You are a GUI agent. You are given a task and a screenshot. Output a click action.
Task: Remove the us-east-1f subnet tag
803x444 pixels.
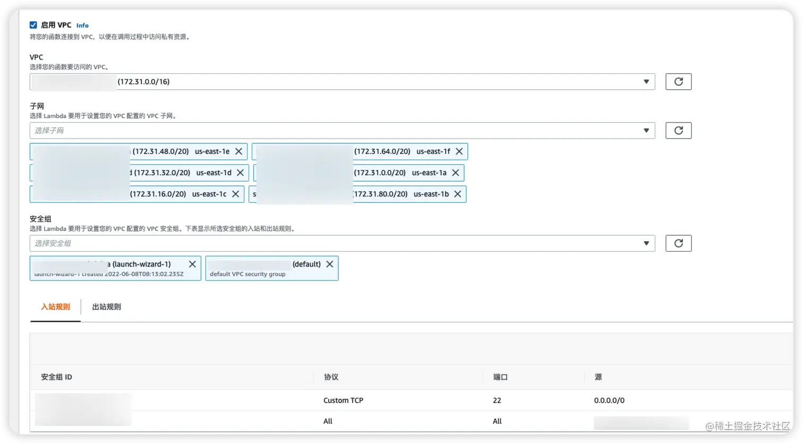(x=459, y=151)
